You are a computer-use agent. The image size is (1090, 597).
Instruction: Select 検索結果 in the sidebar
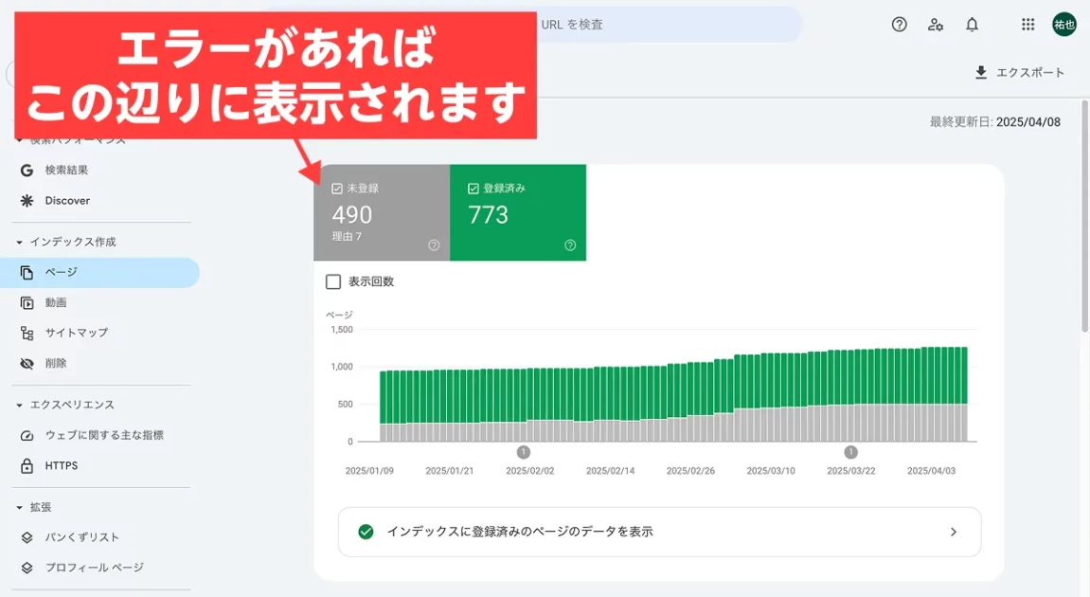pyautogui.click(x=66, y=171)
